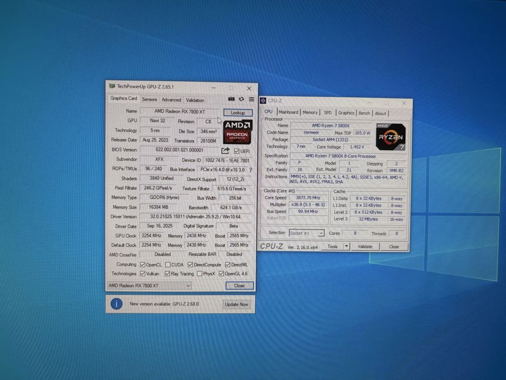Click the Device ID value field

pos(227,160)
